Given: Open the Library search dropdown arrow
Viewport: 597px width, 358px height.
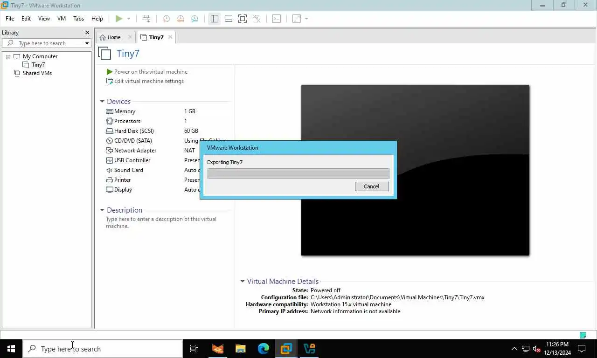Looking at the screenshot, I should click(87, 43).
